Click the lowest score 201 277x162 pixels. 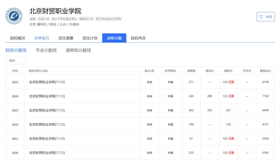coord(228,110)
